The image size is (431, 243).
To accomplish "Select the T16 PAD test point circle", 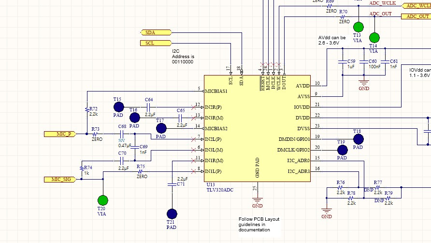I will (135, 118).
